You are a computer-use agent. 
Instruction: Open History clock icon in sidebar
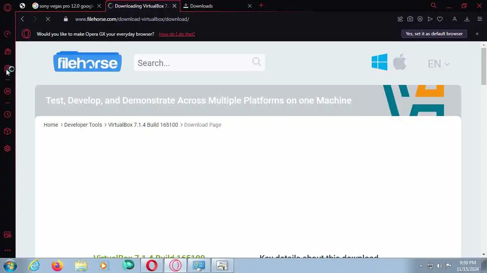(7, 115)
